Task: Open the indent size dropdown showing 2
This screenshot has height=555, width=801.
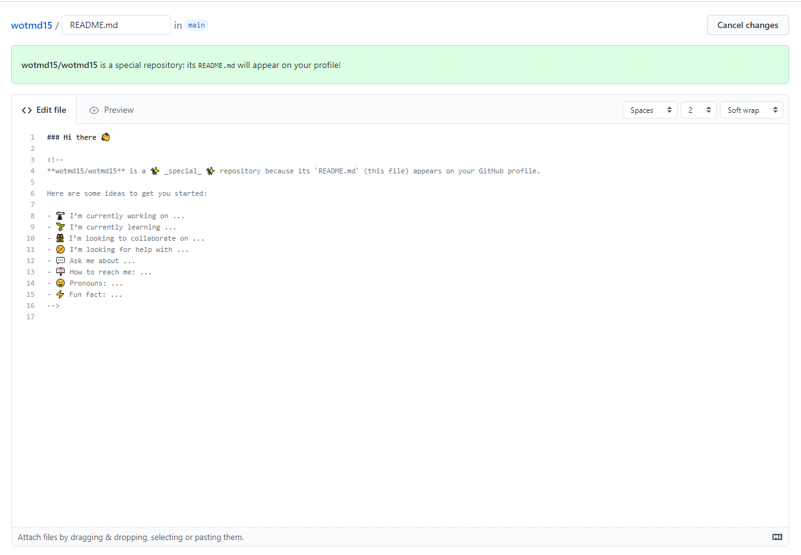Action: pyautogui.click(x=698, y=109)
